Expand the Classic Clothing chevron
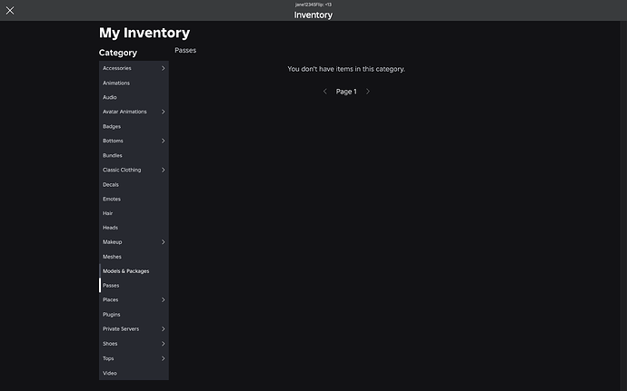This screenshot has height=391, width=627. pos(164,171)
